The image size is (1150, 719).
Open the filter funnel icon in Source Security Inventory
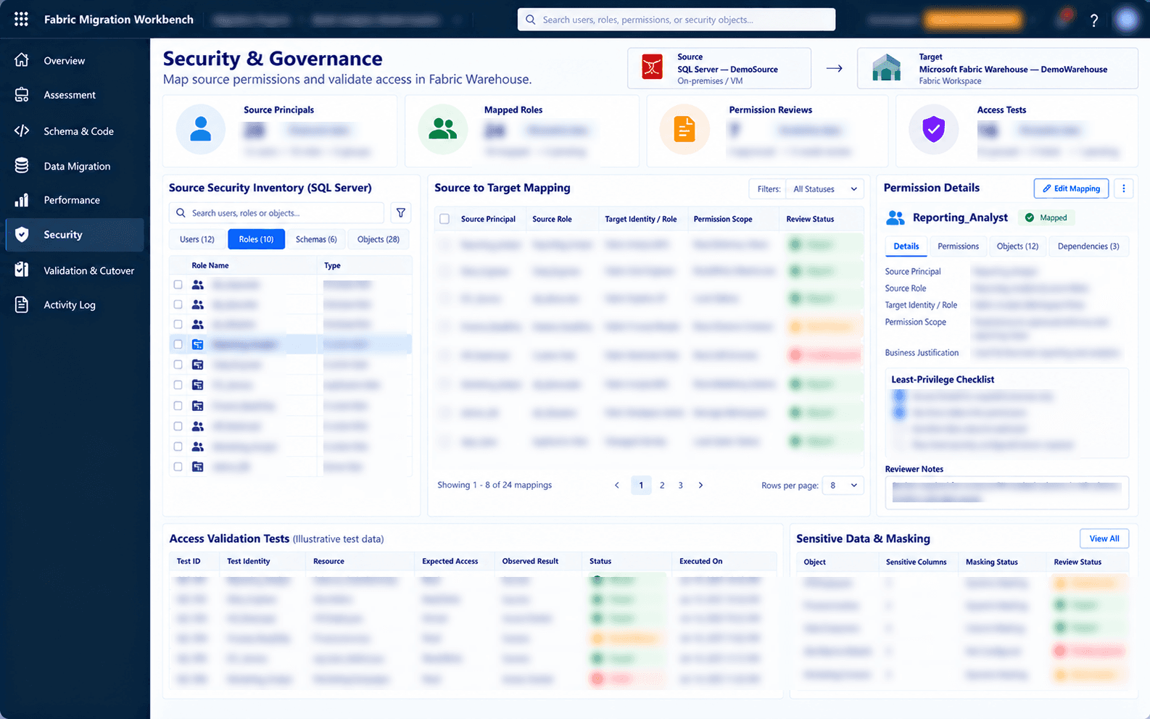coord(401,213)
